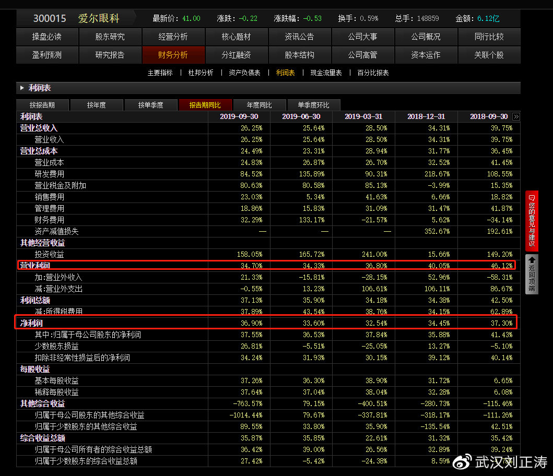Open the 分红融资 menu button
The image size is (553, 476).
pos(236,55)
